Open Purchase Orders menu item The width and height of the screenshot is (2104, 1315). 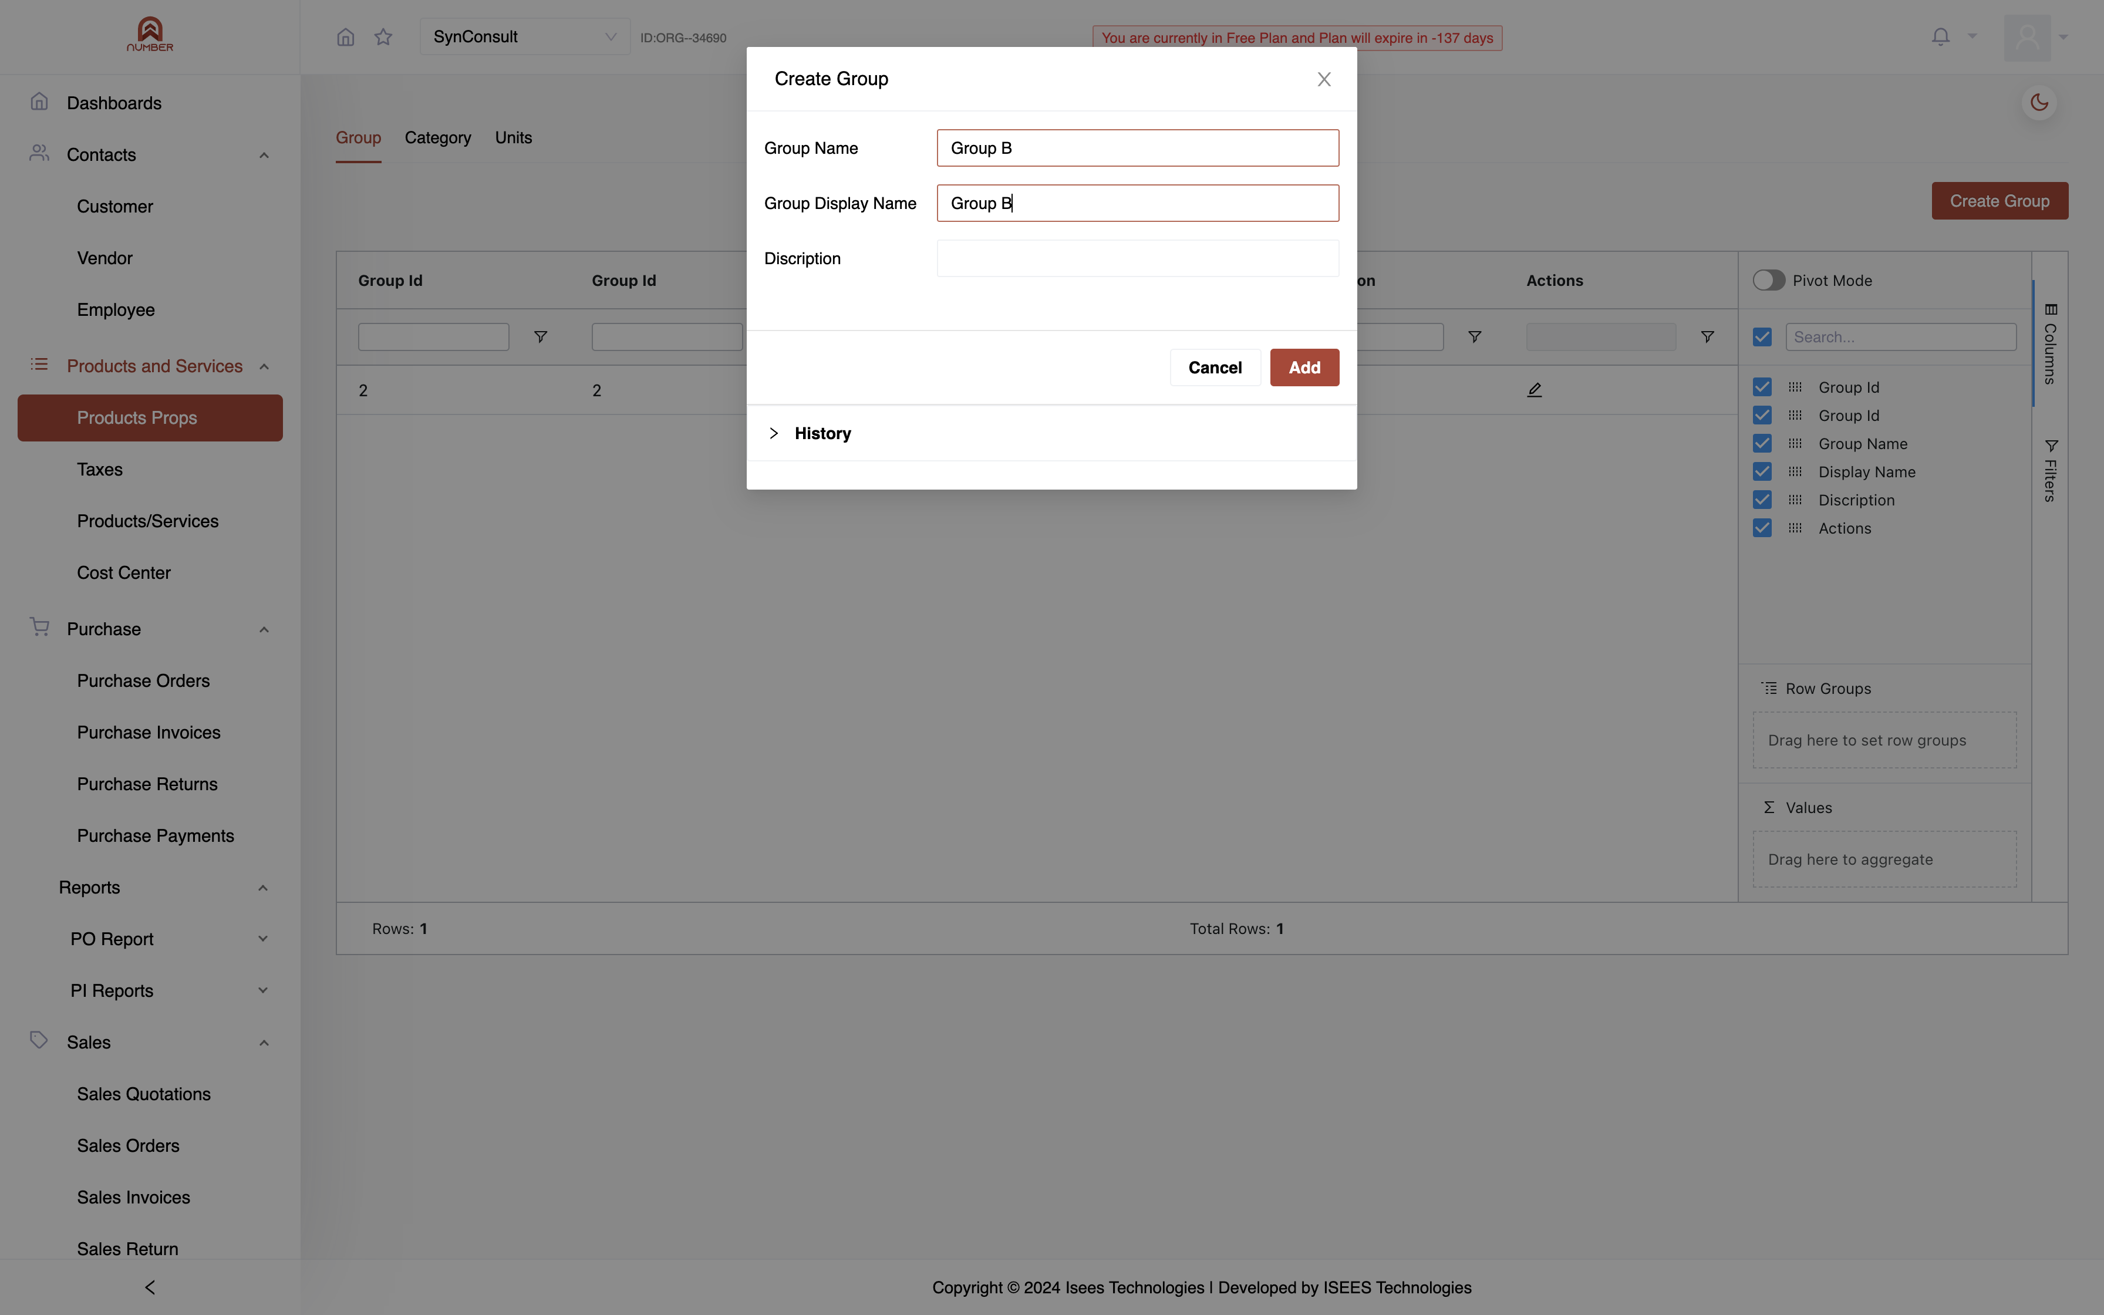click(143, 681)
